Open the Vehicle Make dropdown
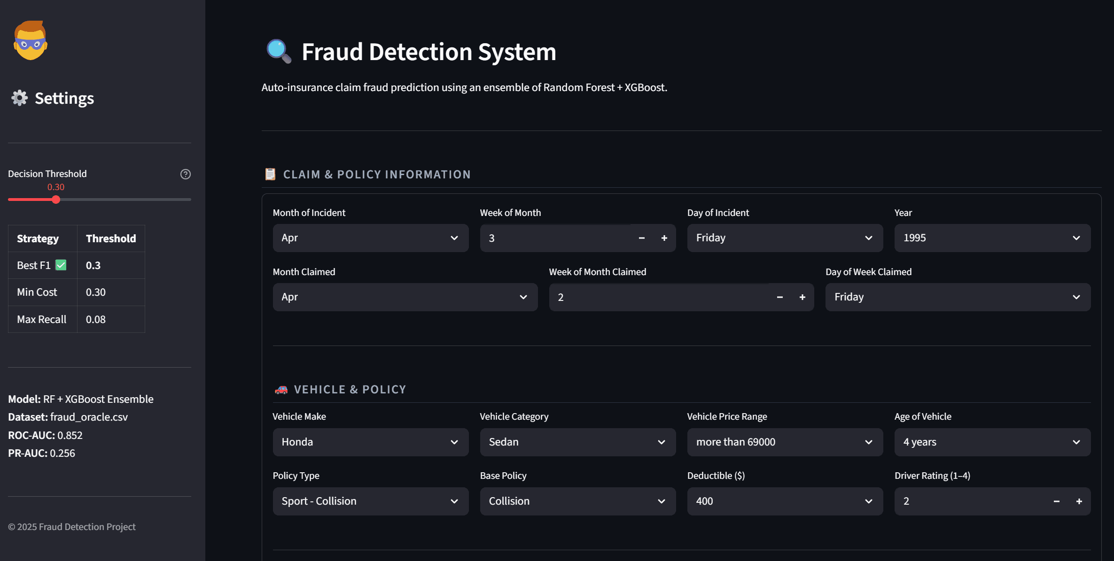Screen dimensions: 1114x561 point(371,442)
